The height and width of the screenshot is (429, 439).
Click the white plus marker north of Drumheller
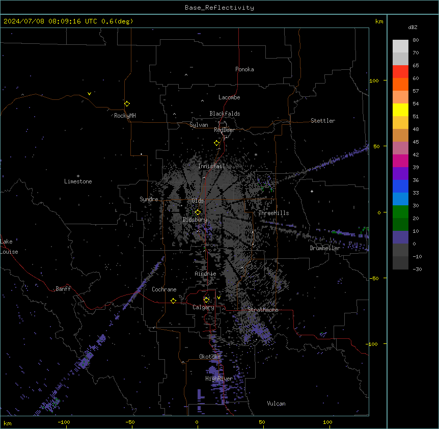(312, 191)
